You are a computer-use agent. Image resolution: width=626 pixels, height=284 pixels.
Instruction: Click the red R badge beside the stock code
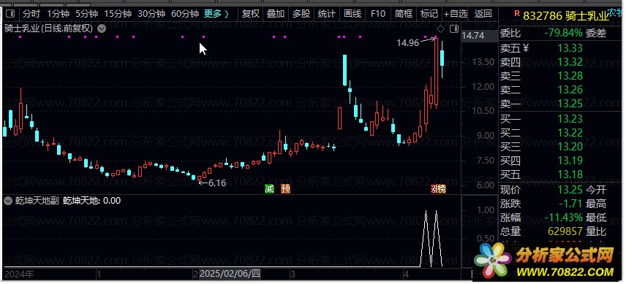pos(517,15)
